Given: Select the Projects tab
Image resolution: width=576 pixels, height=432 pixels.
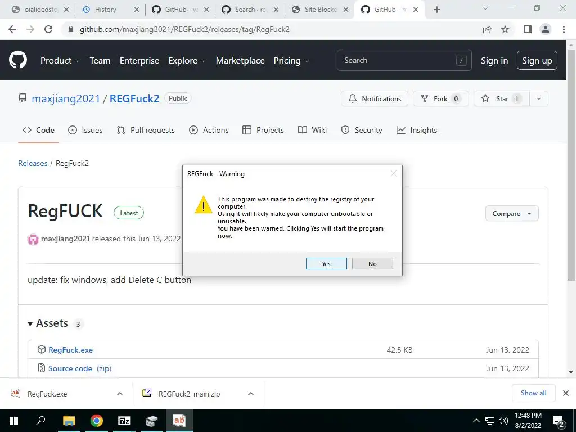Looking at the screenshot, I should tap(263, 130).
